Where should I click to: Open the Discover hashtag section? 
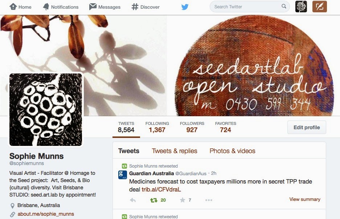[x=145, y=7]
